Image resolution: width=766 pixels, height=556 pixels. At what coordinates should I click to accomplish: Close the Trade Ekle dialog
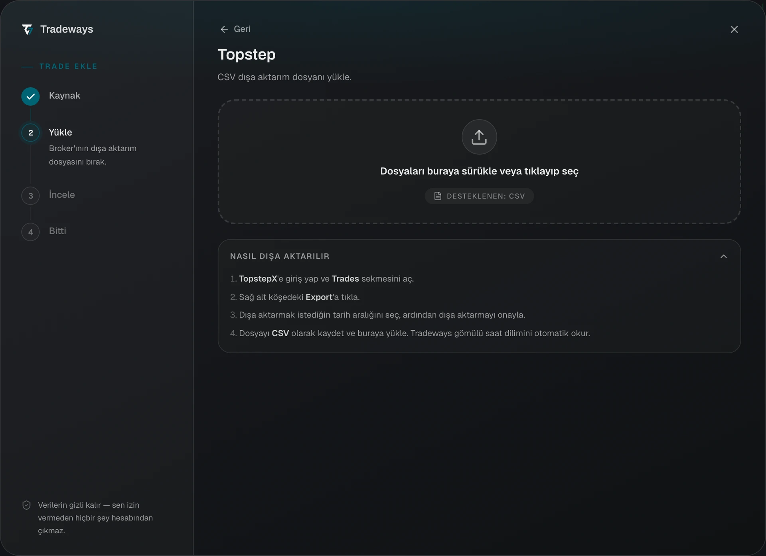(734, 30)
